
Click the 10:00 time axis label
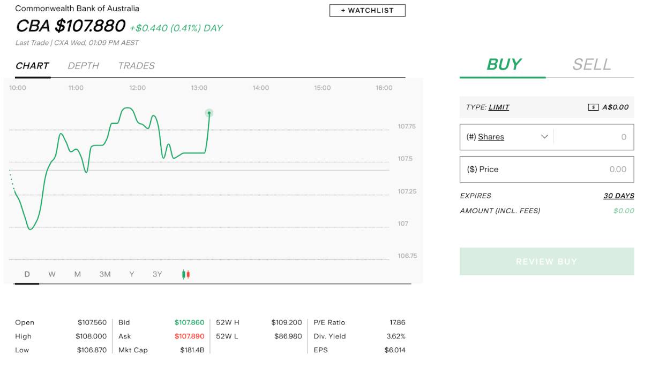point(18,88)
